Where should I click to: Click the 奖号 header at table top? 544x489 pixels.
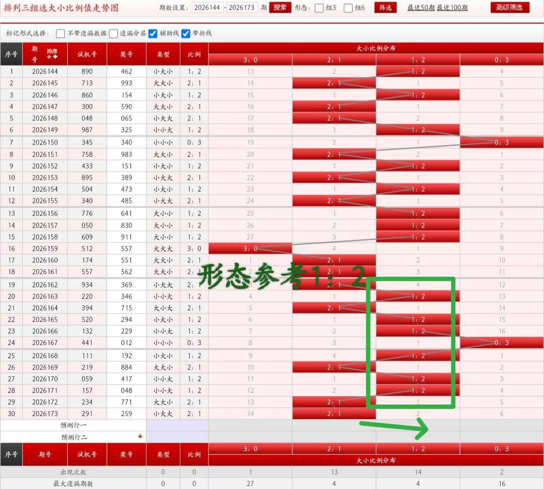tap(126, 54)
